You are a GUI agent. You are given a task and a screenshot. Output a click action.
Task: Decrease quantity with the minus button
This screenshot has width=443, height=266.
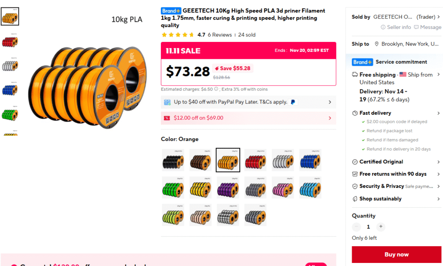[x=356, y=227]
